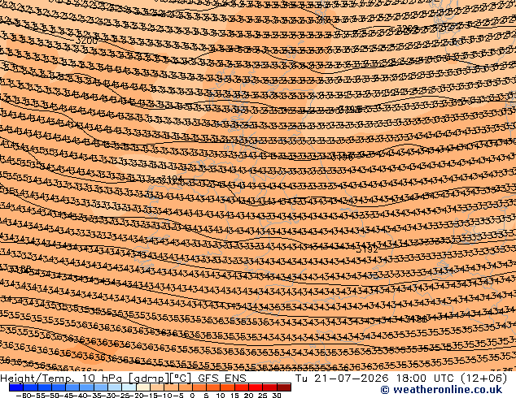Click the '18:00 UTC (12+06)' time label
Image resolution: width=516 pixels, height=398 pixels.
click(452, 379)
